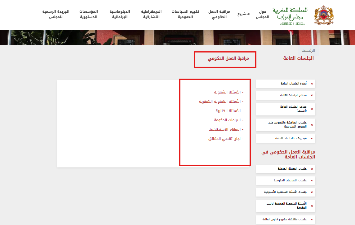Open جلسات الأسئلة الشفهية الأسبوعية sidebar item
Image resolution: width=355 pixels, height=225 pixels.
286,192
